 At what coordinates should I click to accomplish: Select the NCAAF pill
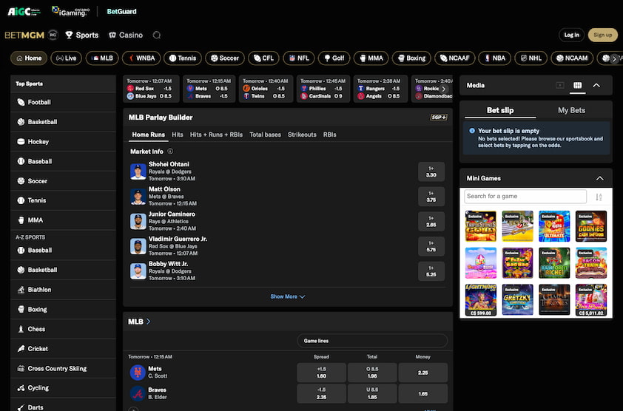coord(454,58)
